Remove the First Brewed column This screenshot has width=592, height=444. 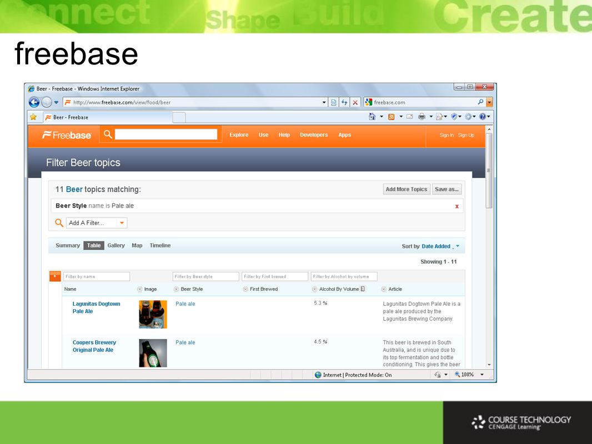245,289
